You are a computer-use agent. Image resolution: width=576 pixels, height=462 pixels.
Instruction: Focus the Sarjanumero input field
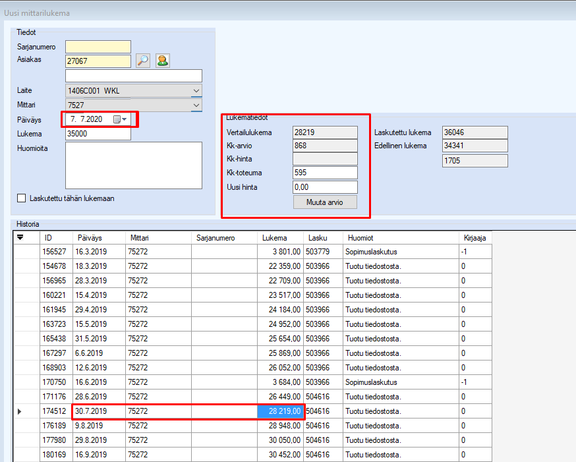pyautogui.click(x=98, y=47)
